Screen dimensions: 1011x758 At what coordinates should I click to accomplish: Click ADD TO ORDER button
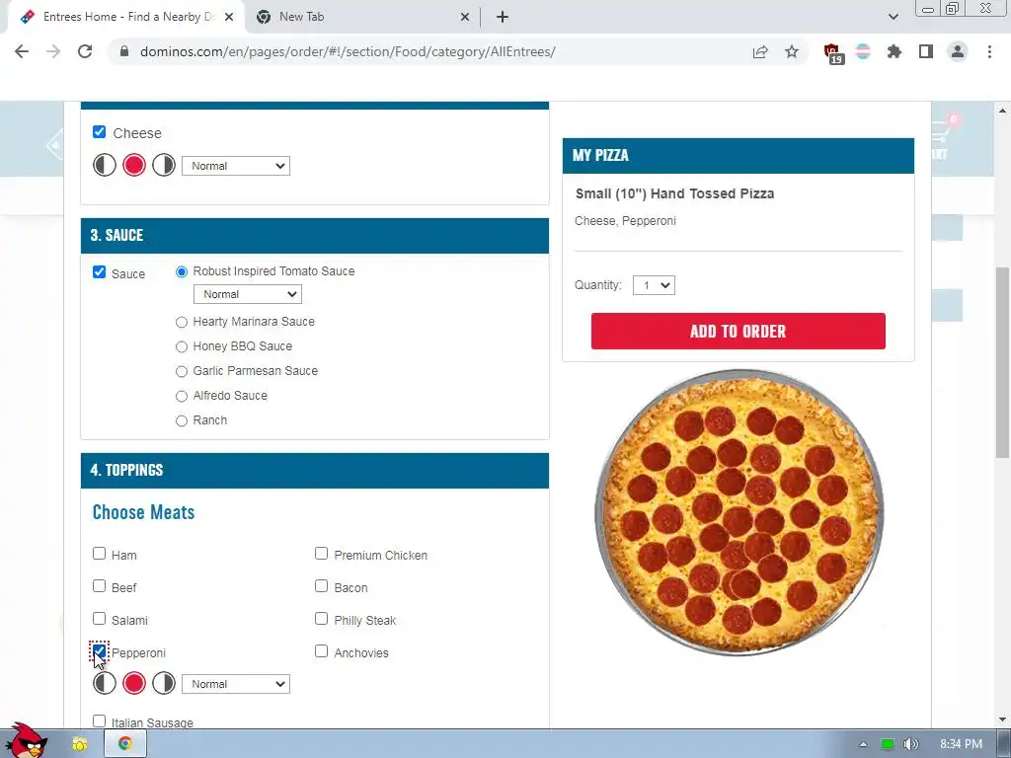pos(739,332)
